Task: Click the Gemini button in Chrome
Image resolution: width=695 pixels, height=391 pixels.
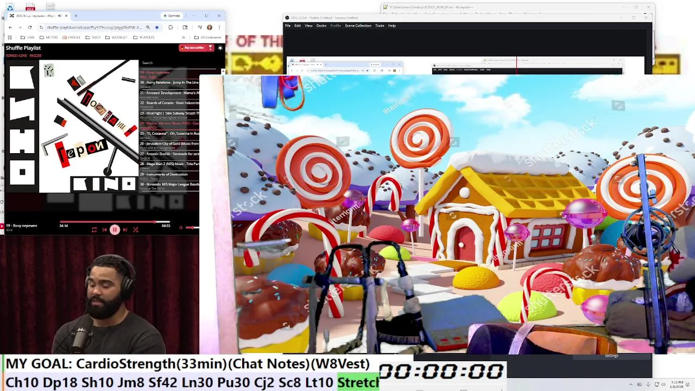Action: tap(173, 16)
